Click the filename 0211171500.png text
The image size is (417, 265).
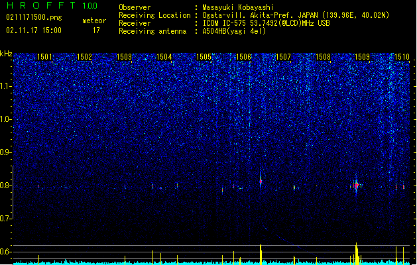point(34,18)
